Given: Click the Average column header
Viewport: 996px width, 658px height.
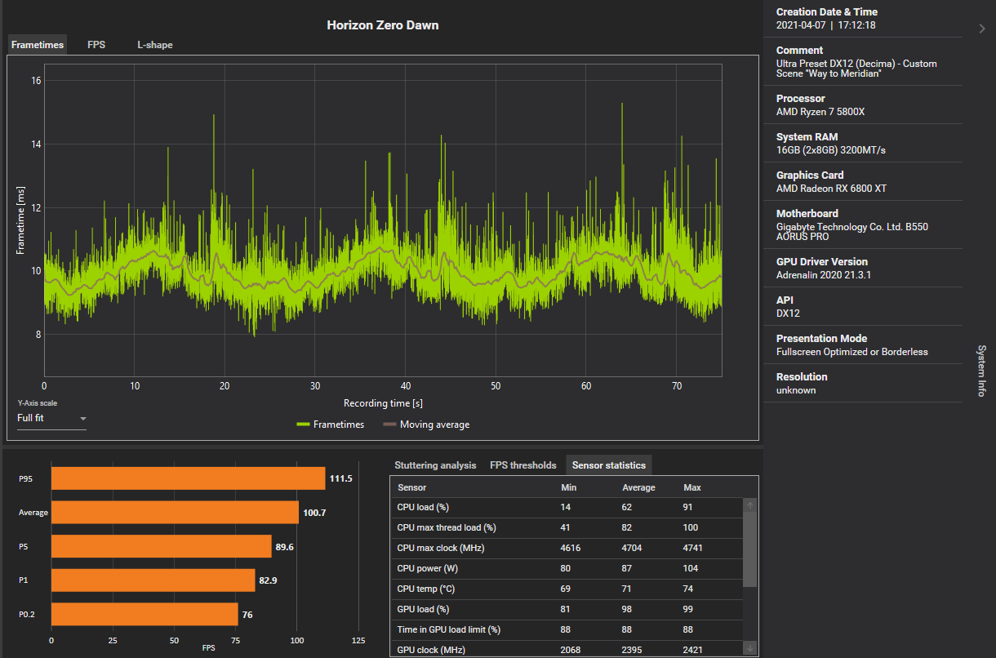Looking at the screenshot, I should point(638,487).
